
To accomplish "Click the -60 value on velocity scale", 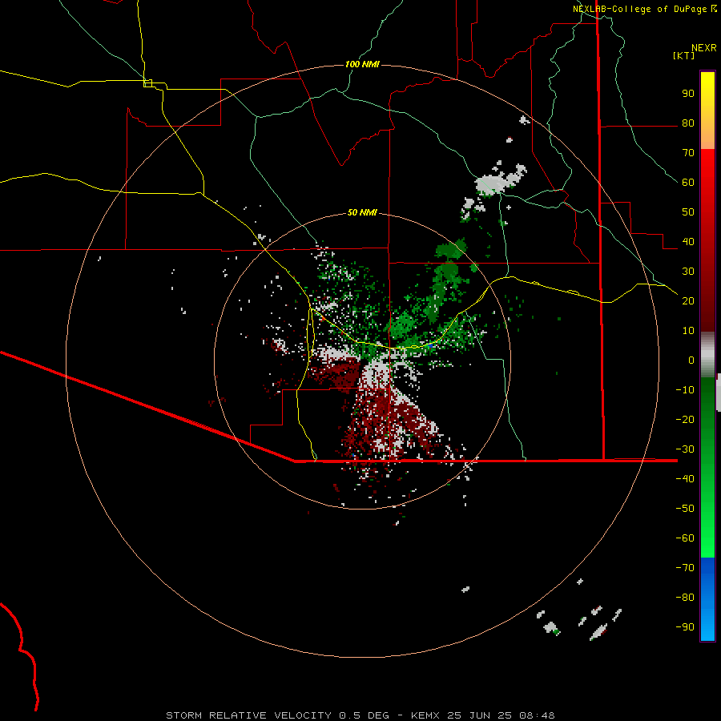I will click(x=685, y=538).
